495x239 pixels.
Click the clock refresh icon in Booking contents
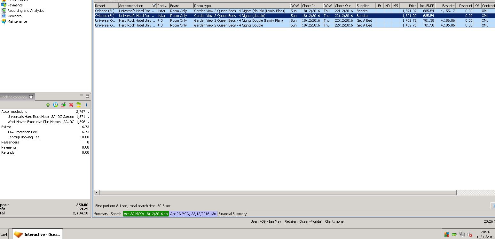click(56, 105)
